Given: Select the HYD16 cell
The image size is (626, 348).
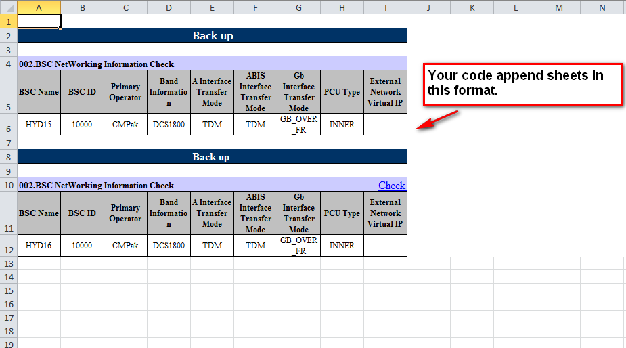Looking at the screenshot, I should pos(39,245).
